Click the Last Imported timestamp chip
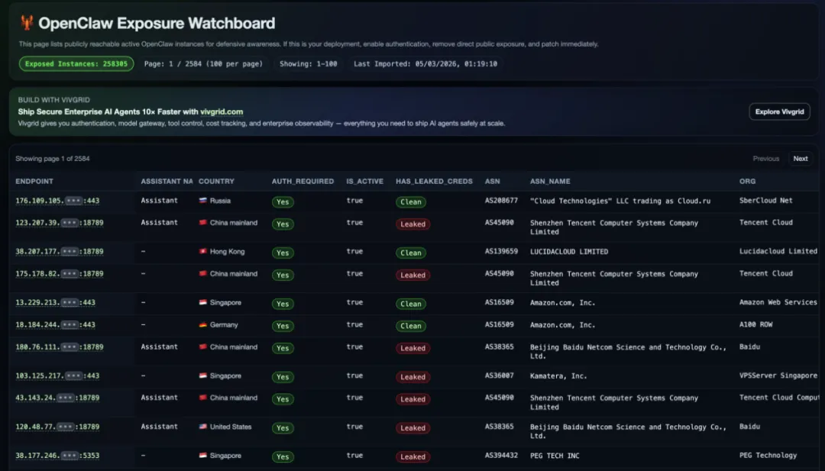This screenshot has height=471, width=825. coord(425,63)
